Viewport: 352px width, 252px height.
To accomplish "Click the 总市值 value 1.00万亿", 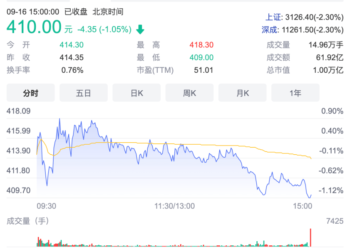I will click(328, 70).
